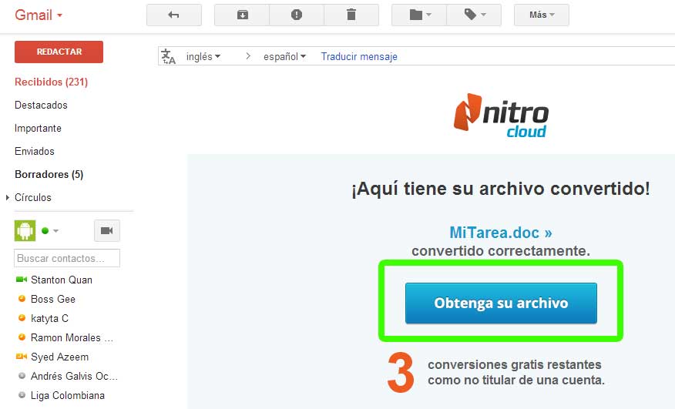Click the large orange number 3
675x409 pixels.
tap(401, 372)
